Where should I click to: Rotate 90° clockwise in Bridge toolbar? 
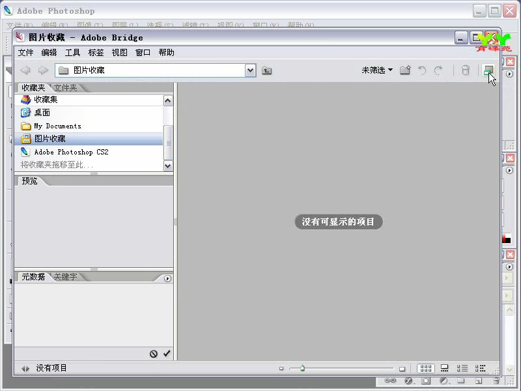click(438, 70)
